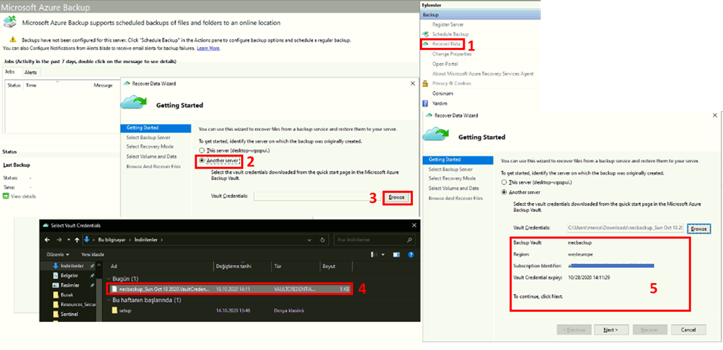Select İndirilenler in navigation pane
Screen dimensions: 723x350
click(x=72, y=266)
